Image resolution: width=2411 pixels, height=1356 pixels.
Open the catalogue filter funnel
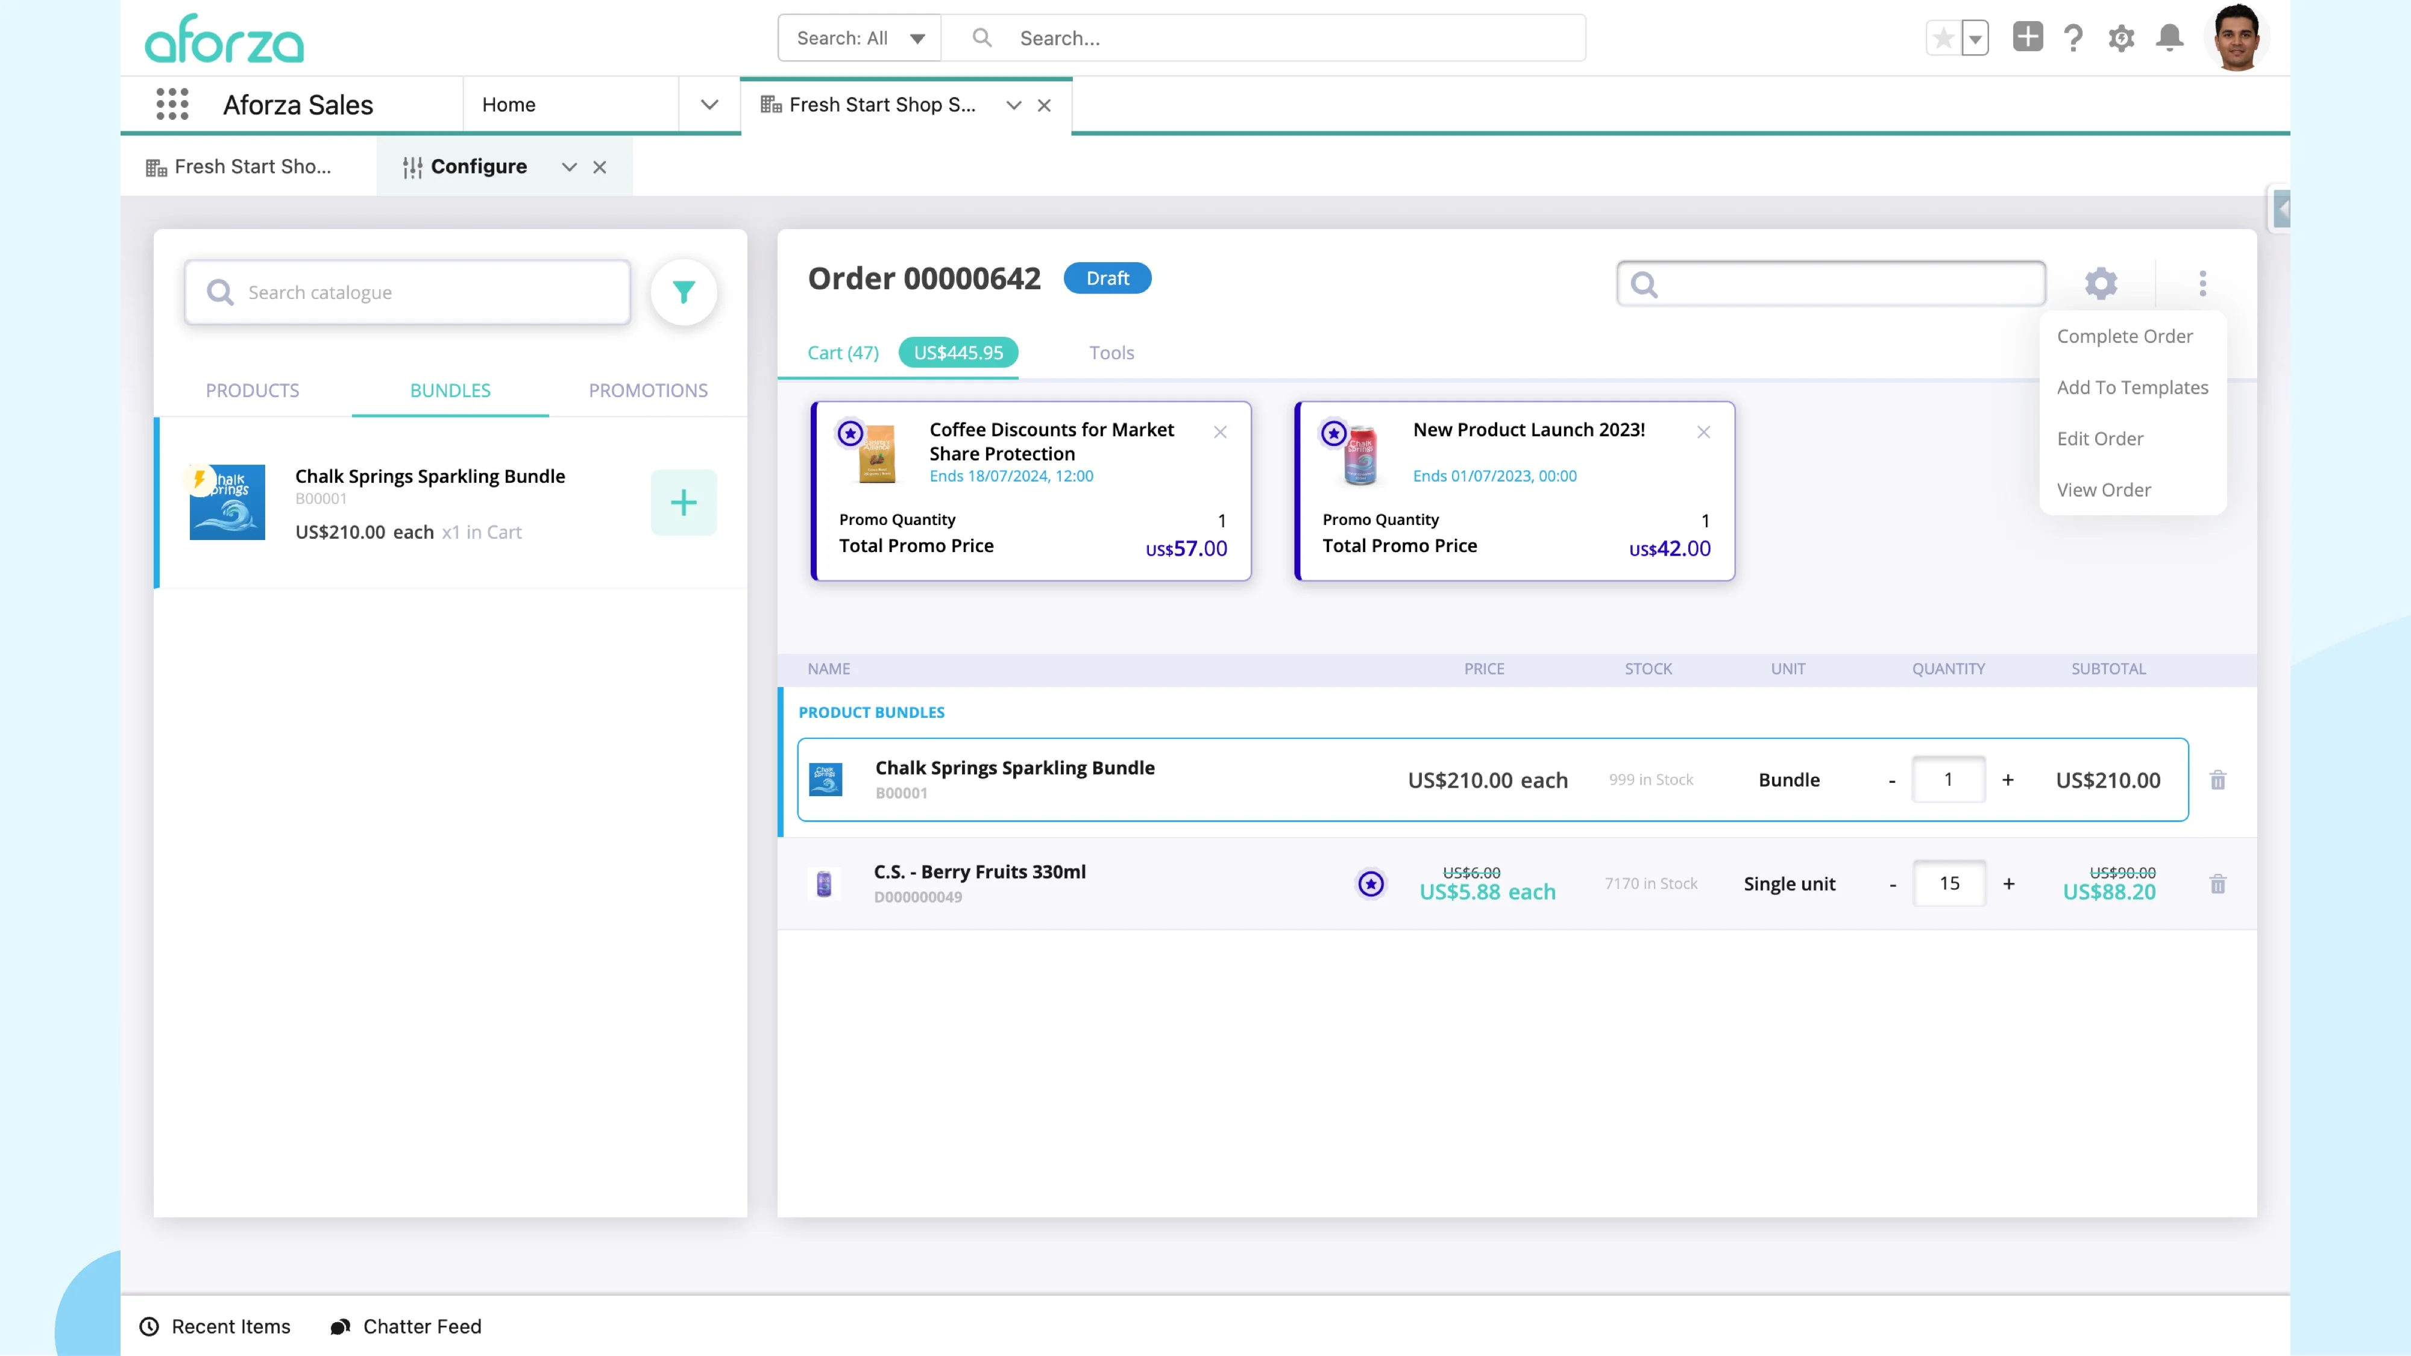coord(684,293)
